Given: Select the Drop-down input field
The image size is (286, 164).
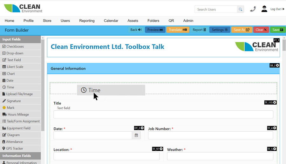Looking at the screenshot, I should (x=20, y=53).
